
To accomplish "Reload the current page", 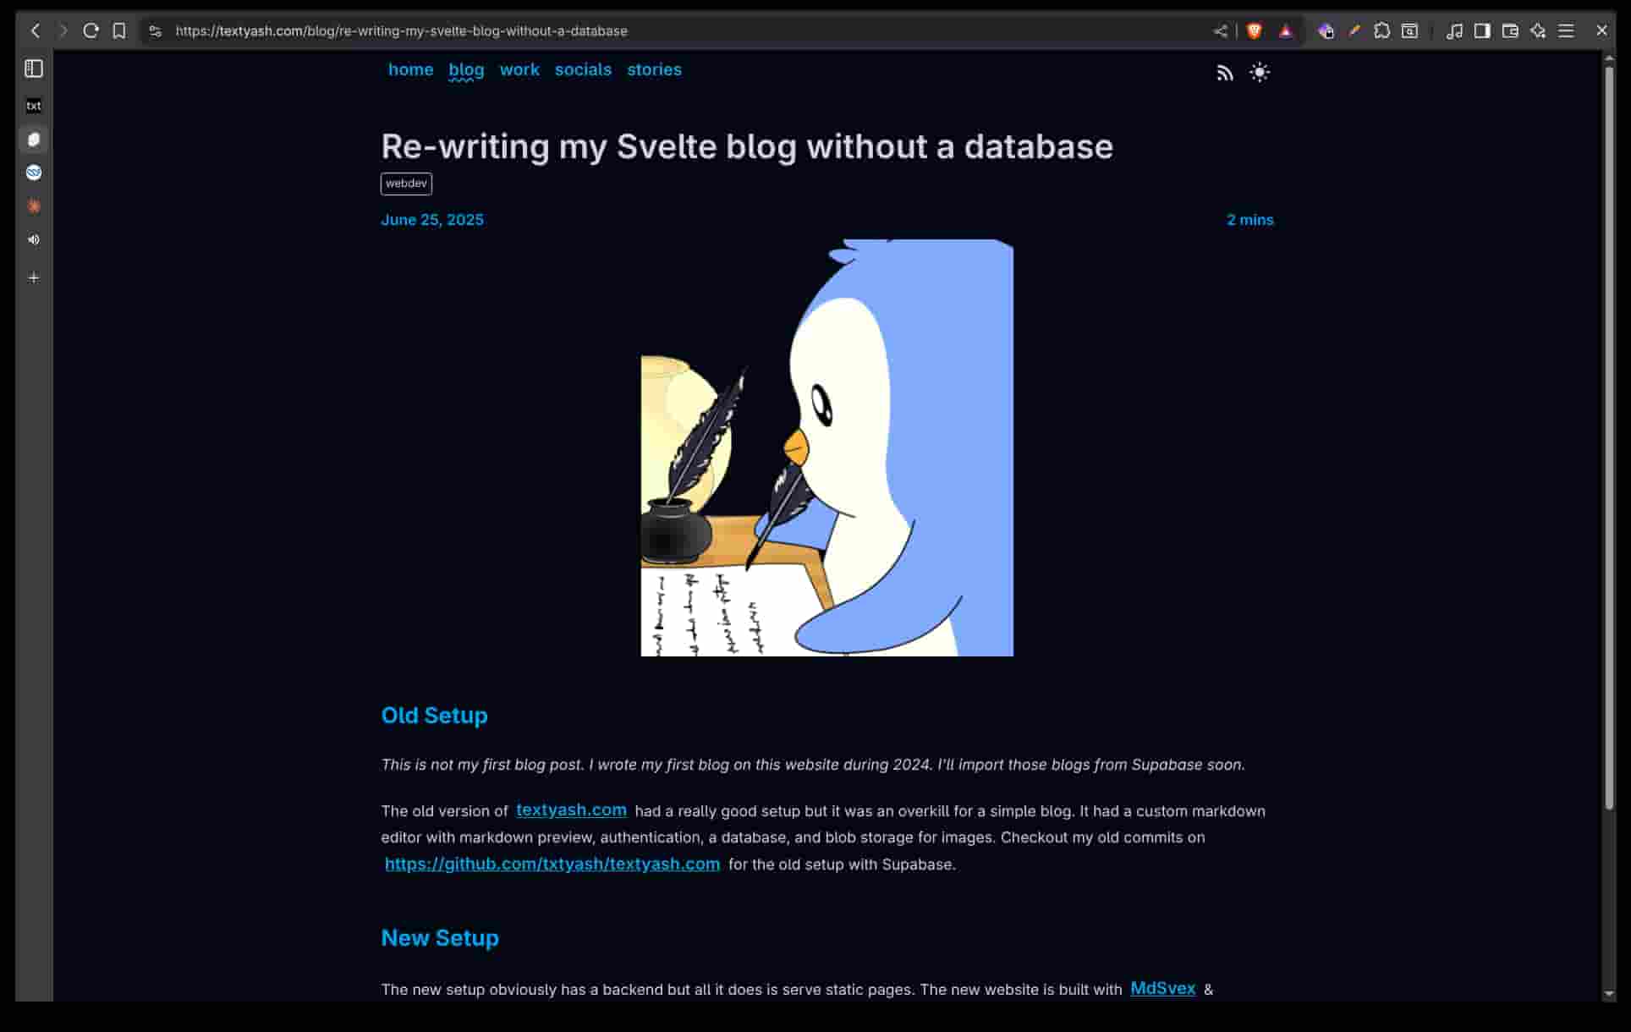I will (91, 30).
